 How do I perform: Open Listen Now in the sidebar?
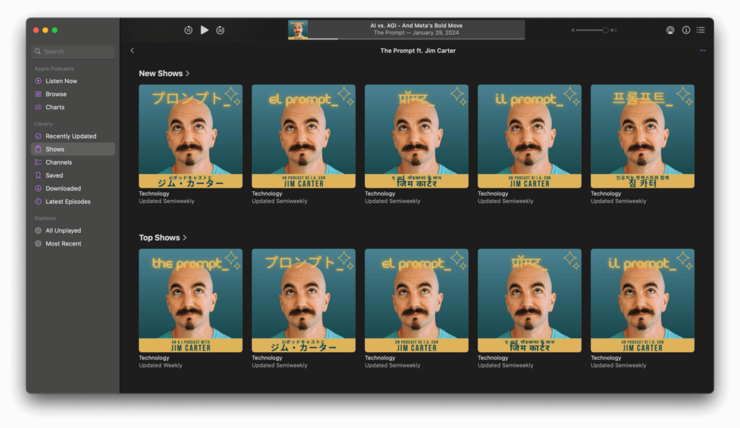tap(61, 81)
